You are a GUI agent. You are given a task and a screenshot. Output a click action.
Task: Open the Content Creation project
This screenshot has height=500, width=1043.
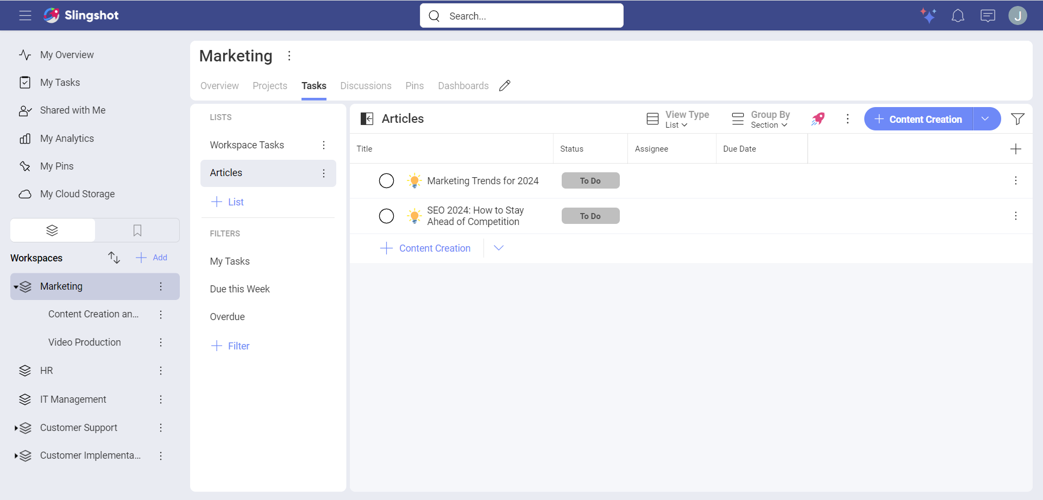pyautogui.click(x=93, y=314)
